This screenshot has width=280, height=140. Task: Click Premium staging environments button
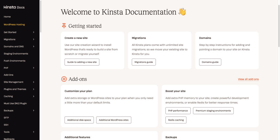tap(213, 111)
